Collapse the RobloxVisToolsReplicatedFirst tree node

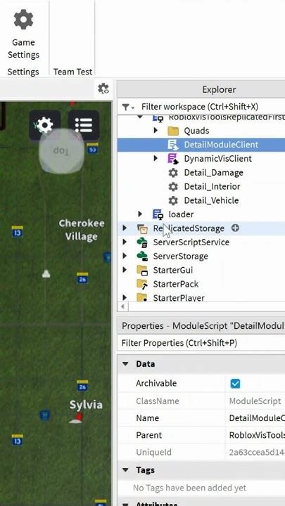[x=140, y=117]
